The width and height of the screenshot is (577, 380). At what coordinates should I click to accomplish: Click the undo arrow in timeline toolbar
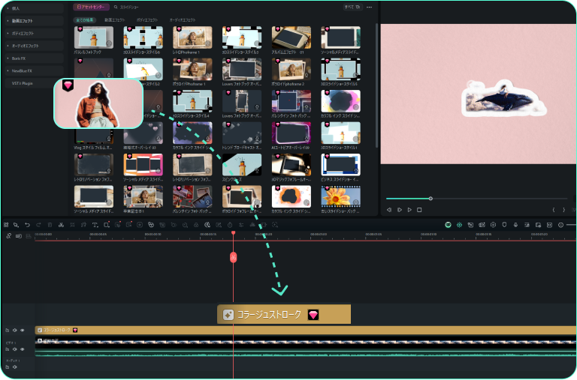[x=27, y=225]
